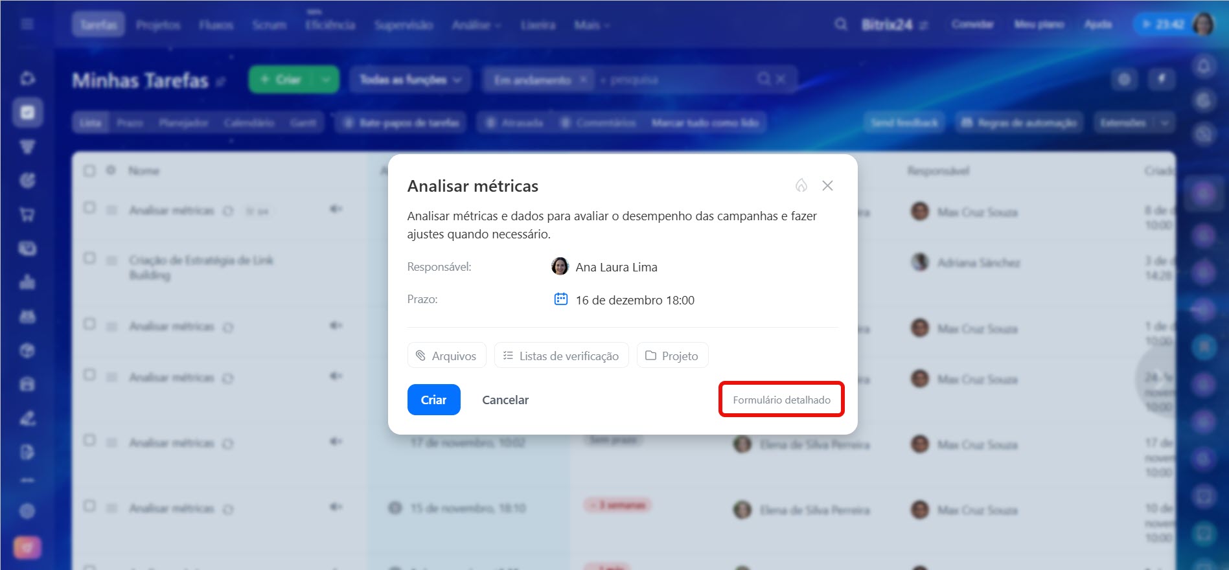Viewport: 1229px width, 570px height.
Task: Open the search magnifier in top bar
Action: [840, 25]
